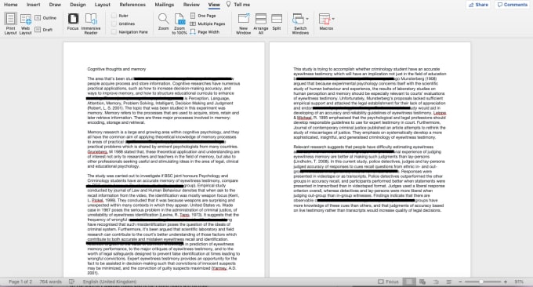The width and height of the screenshot is (533, 287).
Task: Launch the Immersive Reader
Action: (91, 19)
